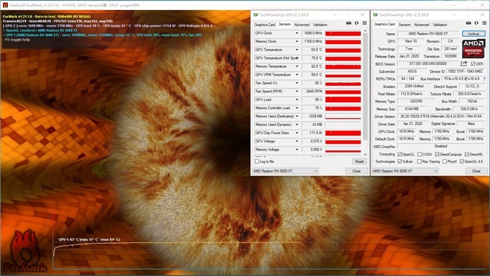Toggle the OpenGL 4.6 checkbox
The width and height of the screenshot is (490, 276).
[x=462, y=162]
